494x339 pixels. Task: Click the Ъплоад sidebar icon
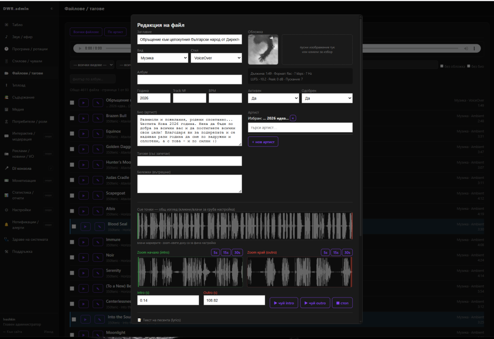click(6, 85)
